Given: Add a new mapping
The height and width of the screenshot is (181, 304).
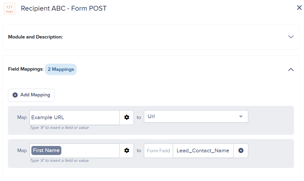Looking at the screenshot, I should (31, 95).
